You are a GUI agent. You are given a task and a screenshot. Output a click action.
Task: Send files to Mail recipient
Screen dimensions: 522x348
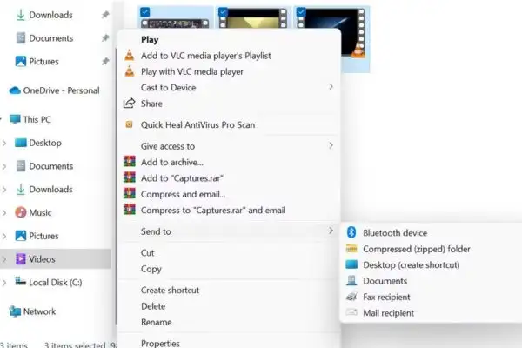pyautogui.click(x=389, y=313)
